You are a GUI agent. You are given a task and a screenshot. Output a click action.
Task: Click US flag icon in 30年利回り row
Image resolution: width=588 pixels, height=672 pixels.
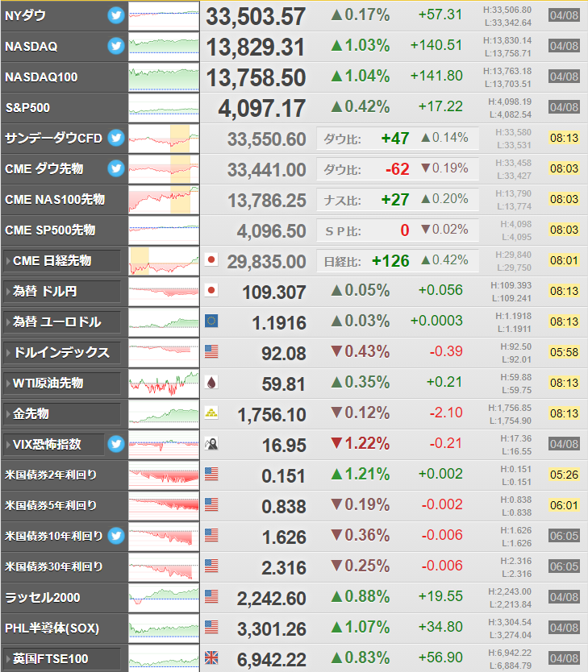point(211,566)
